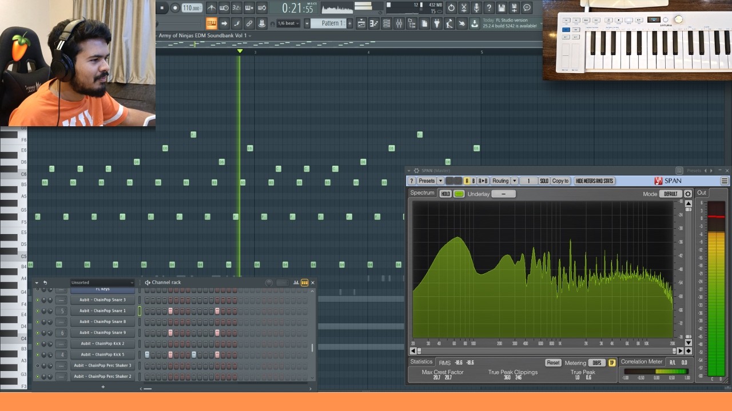Viewport: 732px width, 411px height.
Task: Click the render/export audio file icon
Action: pyautogui.click(x=514, y=8)
